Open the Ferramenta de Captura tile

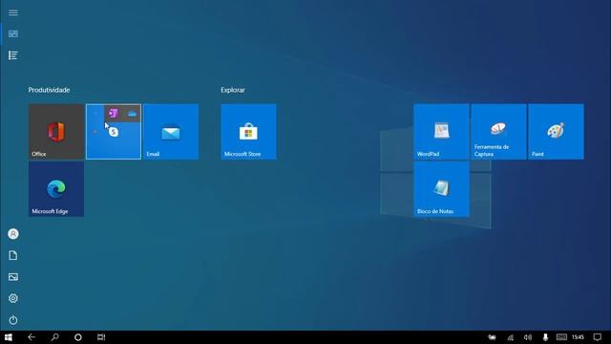coord(498,132)
